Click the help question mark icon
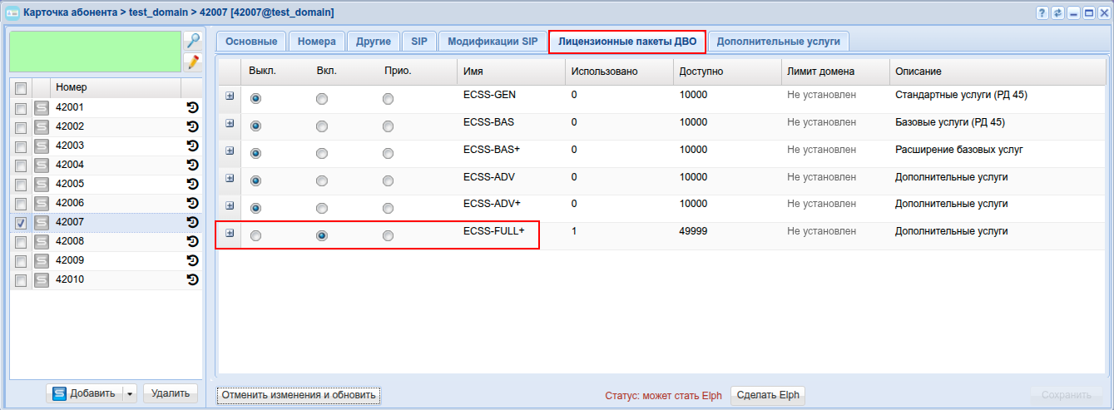The height and width of the screenshot is (410, 1114). [1042, 13]
